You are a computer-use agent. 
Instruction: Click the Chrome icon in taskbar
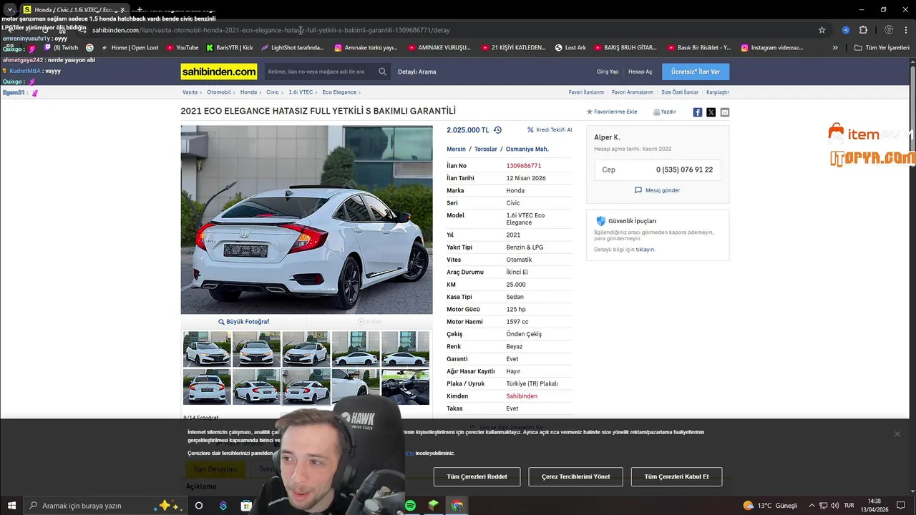[x=457, y=506]
